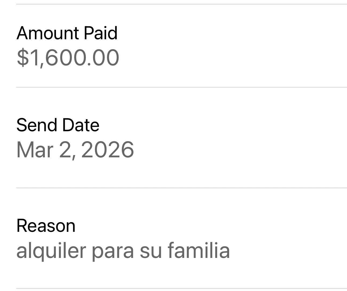The image size is (347, 291).
Task: Click divider between Amount Paid and Send Date
Action: (181, 87)
